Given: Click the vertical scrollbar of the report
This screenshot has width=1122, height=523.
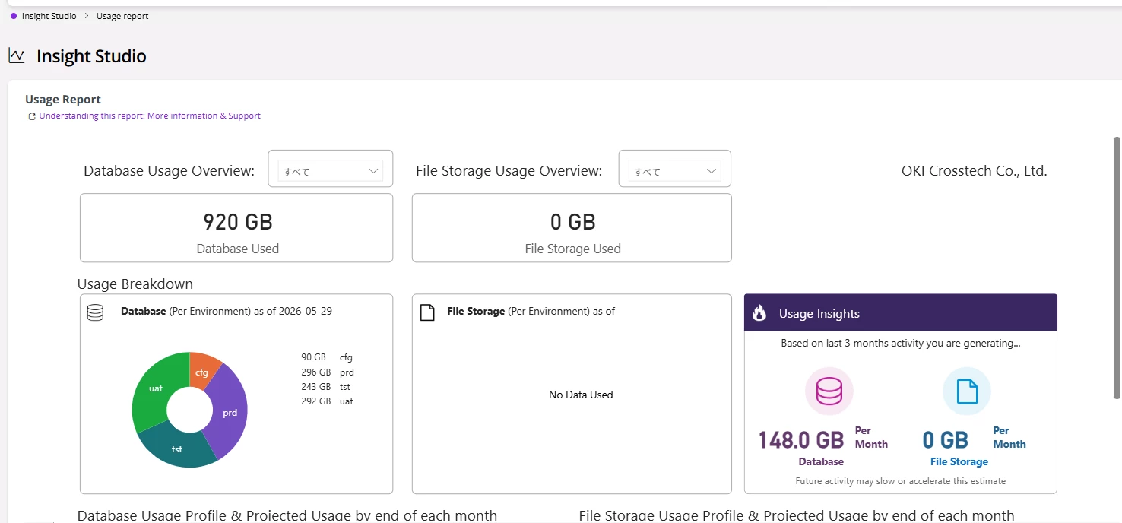Looking at the screenshot, I should pyautogui.click(x=1117, y=268).
